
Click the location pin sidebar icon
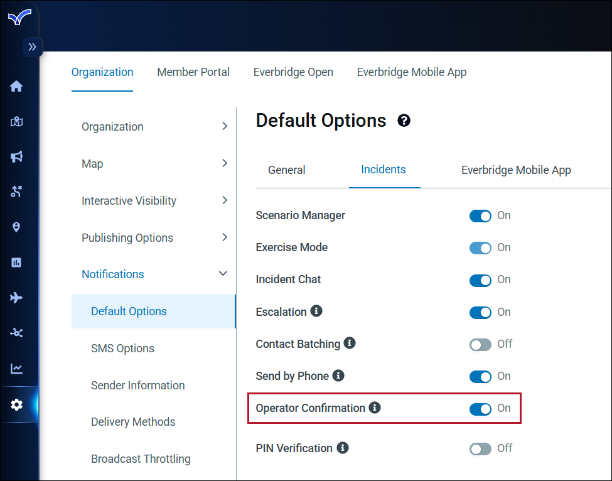17,227
